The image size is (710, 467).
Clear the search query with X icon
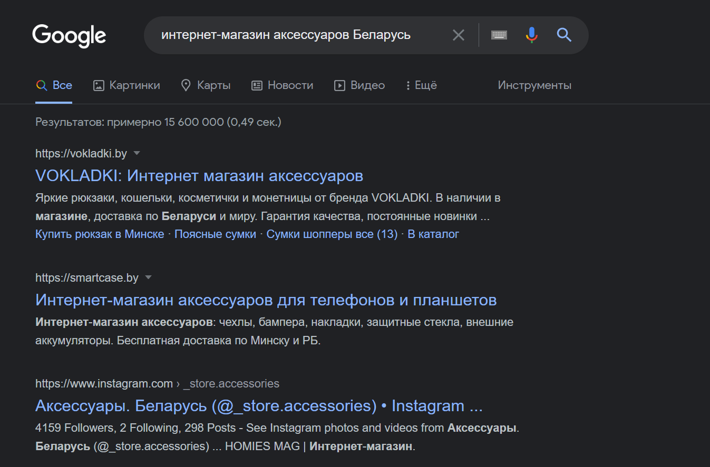tap(459, 35)
